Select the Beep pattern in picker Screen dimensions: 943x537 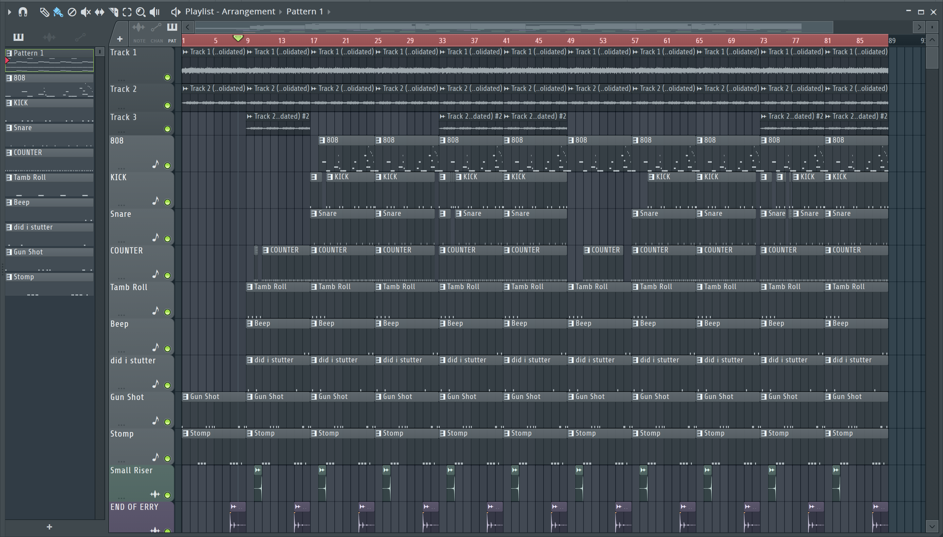click(x=49, y=210)
